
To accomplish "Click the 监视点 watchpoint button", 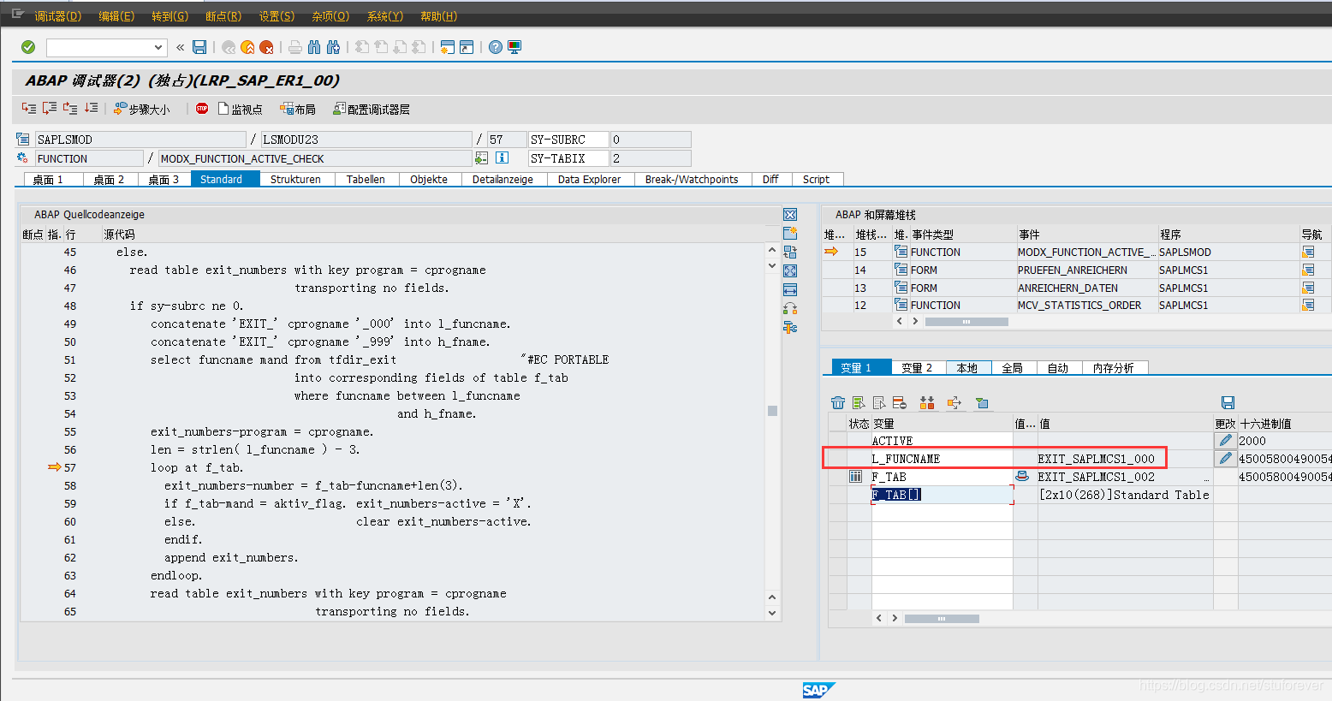I will tap(241, 109).
